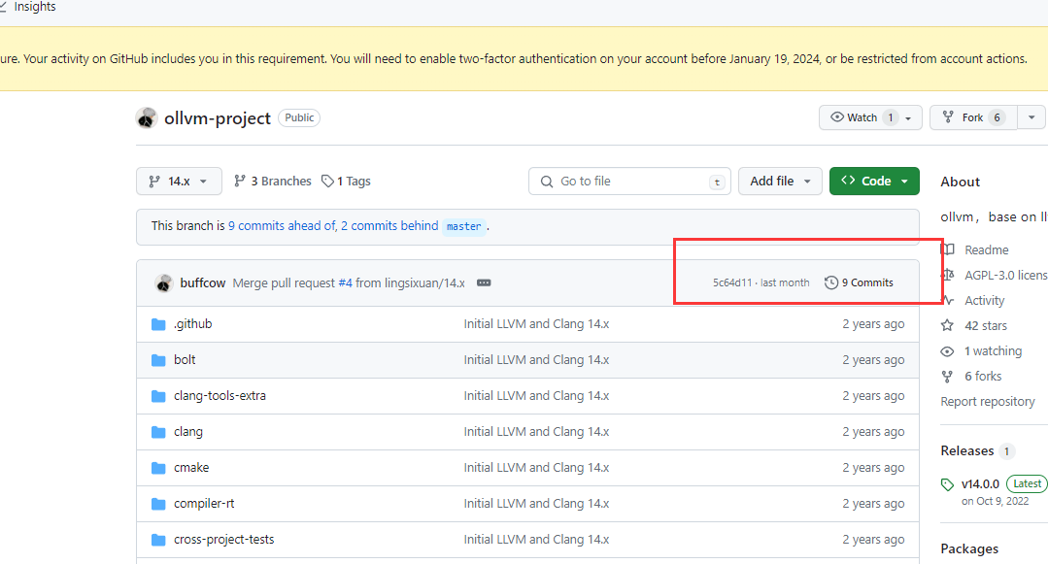Viewport: 1048px width, 564px height.
Task: Open the fork options dropdown arrow
Action: pyautogui.click(x=1031, y=117)
